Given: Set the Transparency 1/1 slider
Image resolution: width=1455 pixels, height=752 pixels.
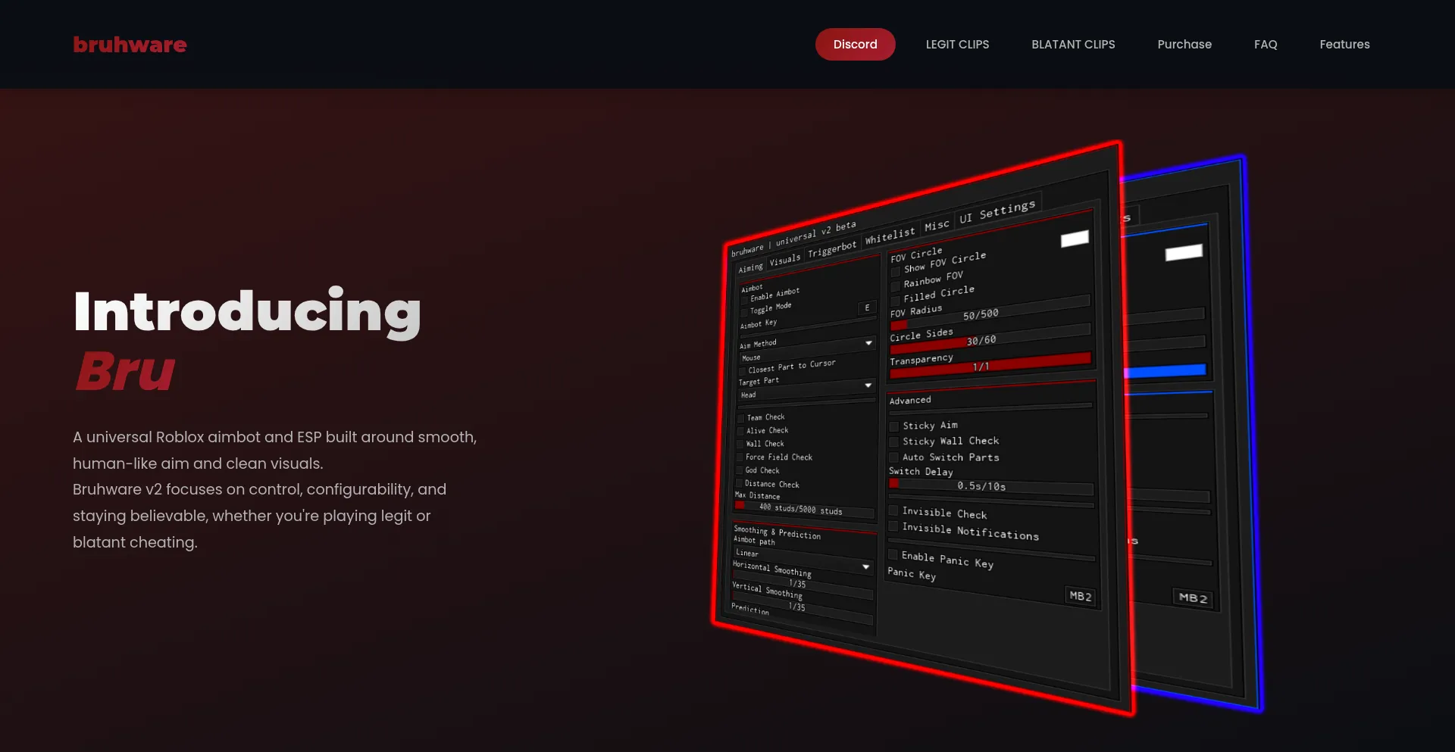Looking at the screenshot, I should (x=990, y=365).
